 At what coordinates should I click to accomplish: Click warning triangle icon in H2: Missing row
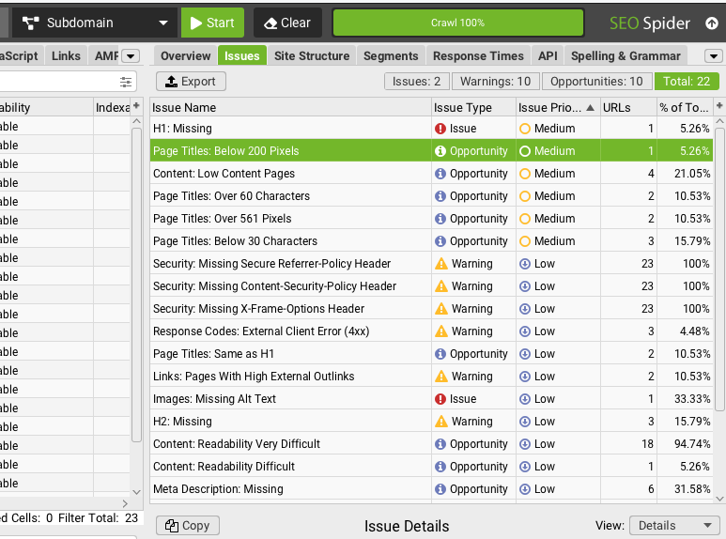441,422
